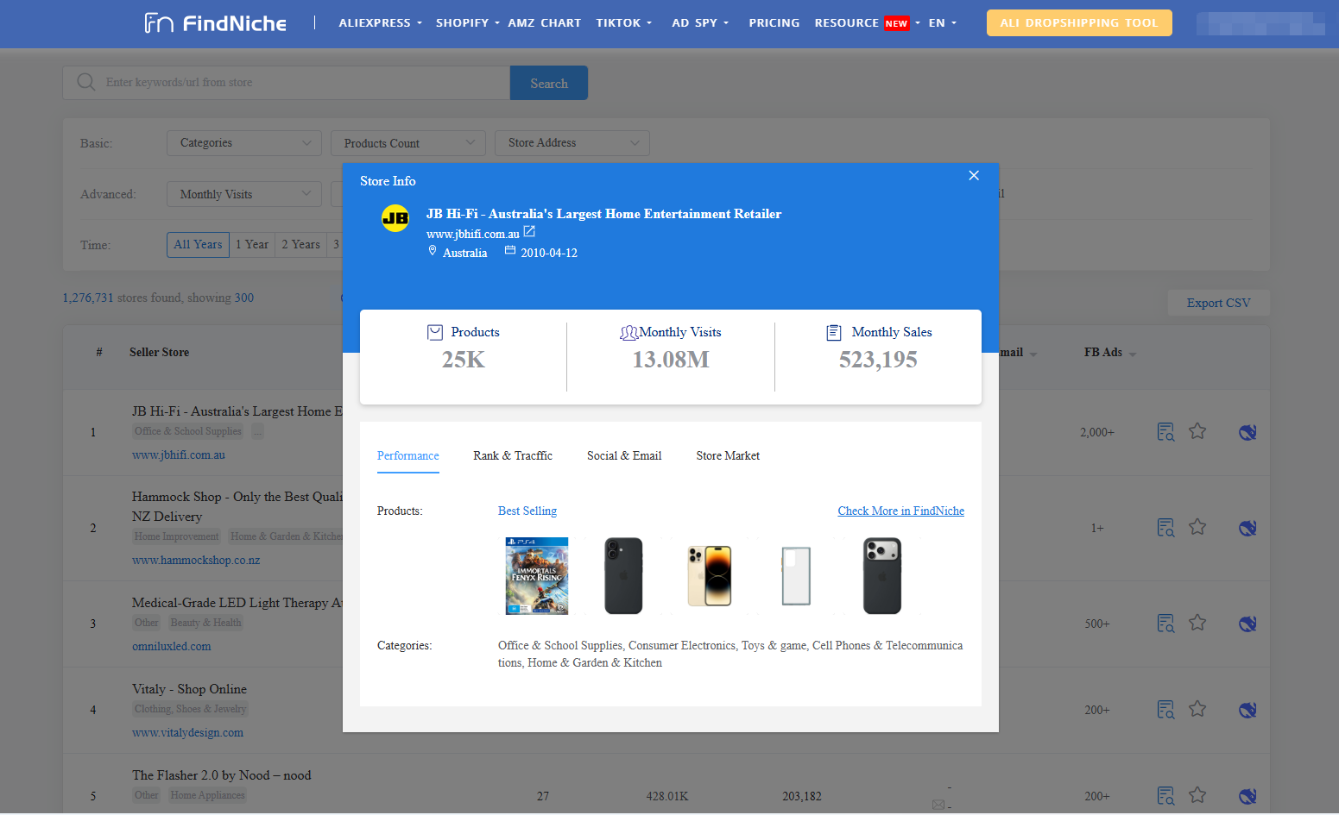Click the search magnifier icon in the keyword bar
Screen dimensions: 1339x815
point(85,82)
